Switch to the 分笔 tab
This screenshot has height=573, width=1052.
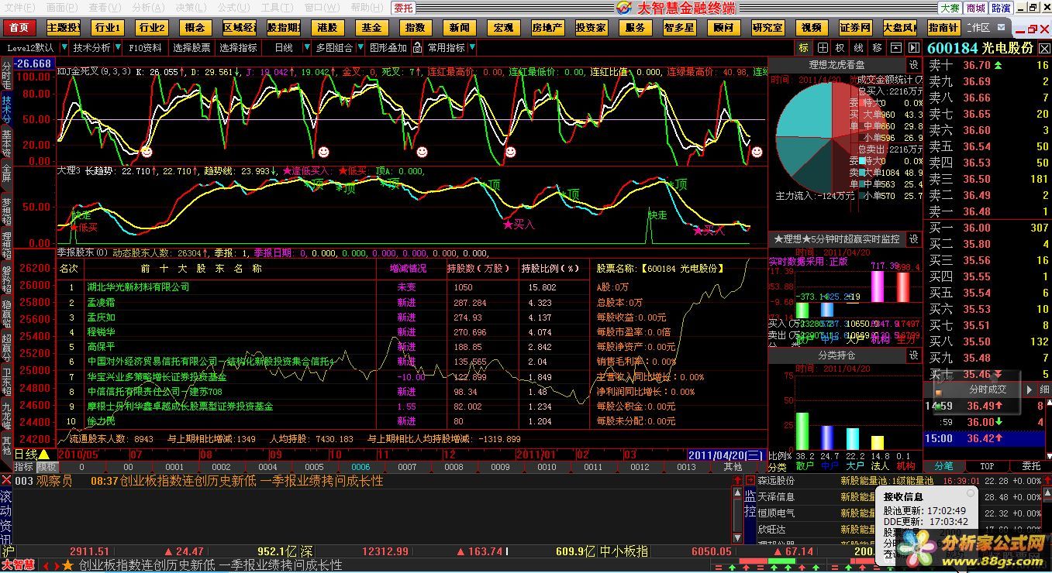click(943, 466)
